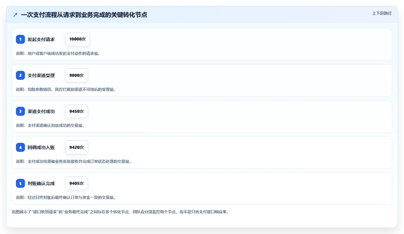The height and width of the screenshot is (234, 404).
Task: Click the 10000次 value pill
Action: pyautogui.click(x=77, y=39)
